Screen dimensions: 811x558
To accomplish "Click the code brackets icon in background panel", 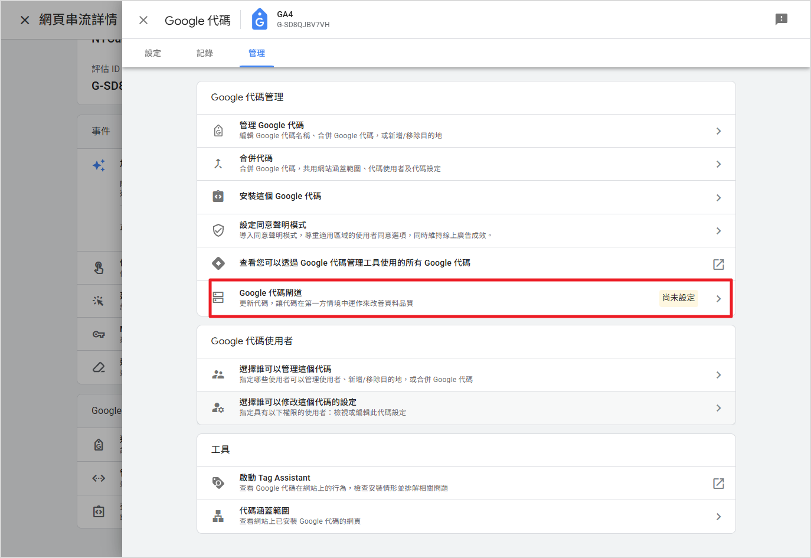I will [x=99, y=478].
